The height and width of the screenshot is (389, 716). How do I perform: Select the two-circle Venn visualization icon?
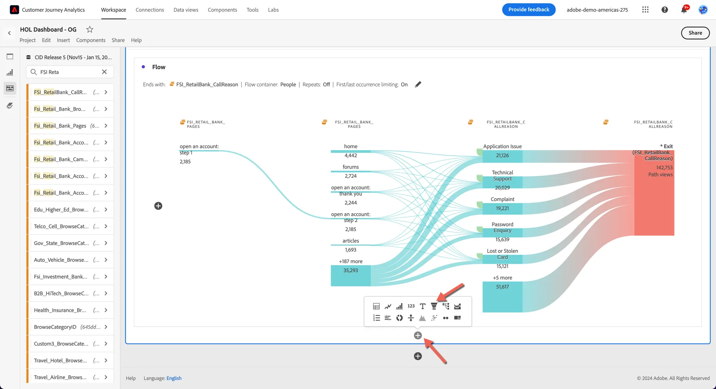(446, 318)
